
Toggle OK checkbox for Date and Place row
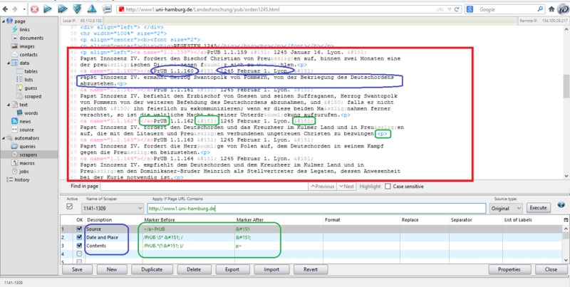tap(79, 237)
